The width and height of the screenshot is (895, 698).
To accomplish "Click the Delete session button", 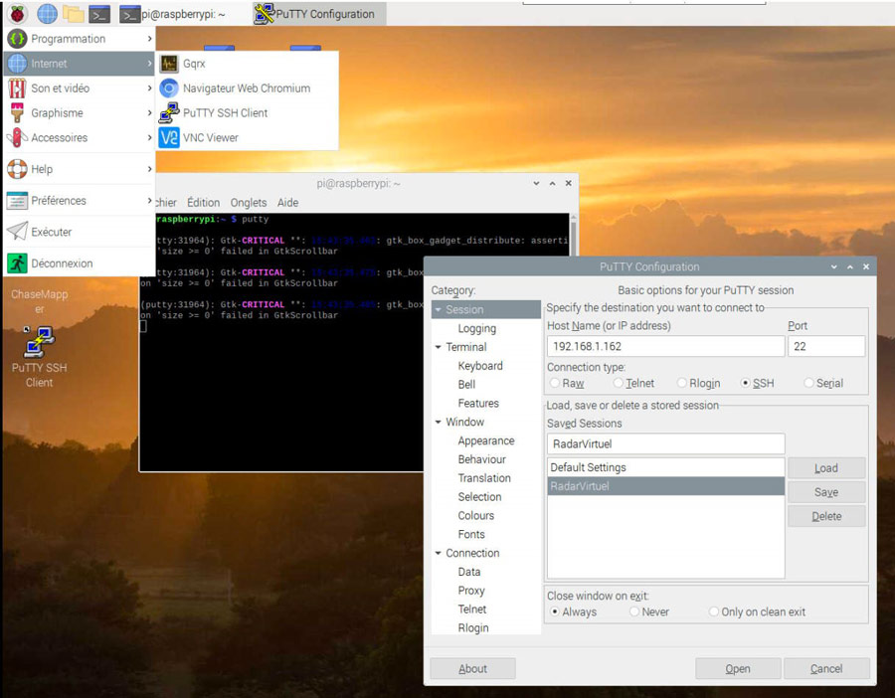I will (x=826, y=516).
